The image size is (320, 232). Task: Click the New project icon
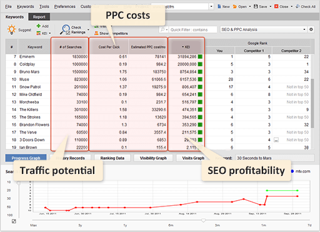click(219, 6)
